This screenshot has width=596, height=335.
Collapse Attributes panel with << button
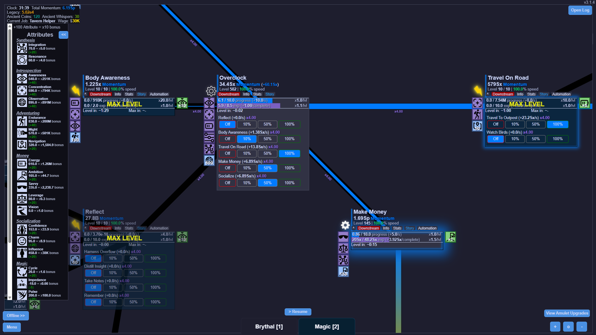(x=63, y=35)
